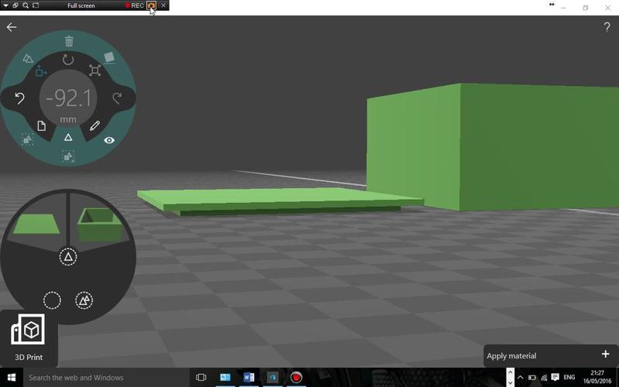Viewport: 619px width, 387px height.
Task: Go back with the arrow at top left
Action: click(12, 27)
